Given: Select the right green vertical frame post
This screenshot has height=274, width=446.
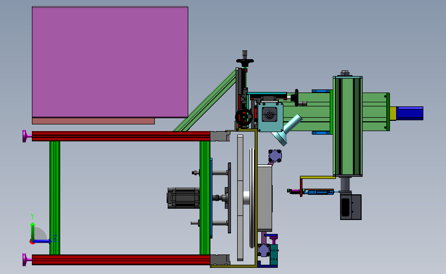Looking at the screenshot, I should [205, 198].
